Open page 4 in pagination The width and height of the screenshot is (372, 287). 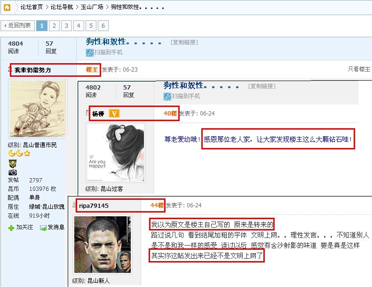pos(79,25)
